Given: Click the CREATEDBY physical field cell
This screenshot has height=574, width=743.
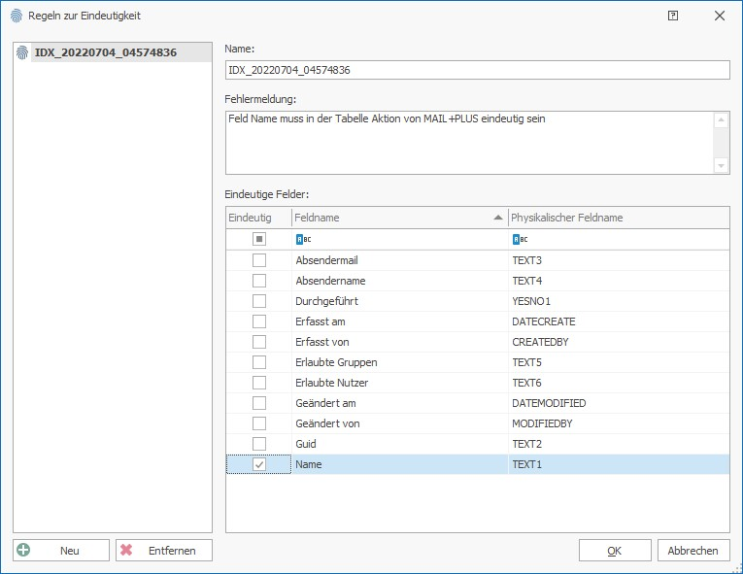Looking at the screenshot, I should [x=619, y=342].
